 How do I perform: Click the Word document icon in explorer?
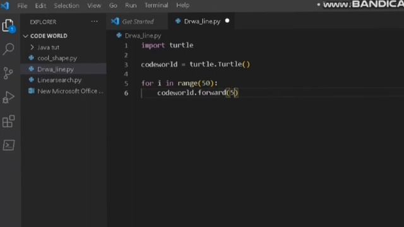pos(32,91)
